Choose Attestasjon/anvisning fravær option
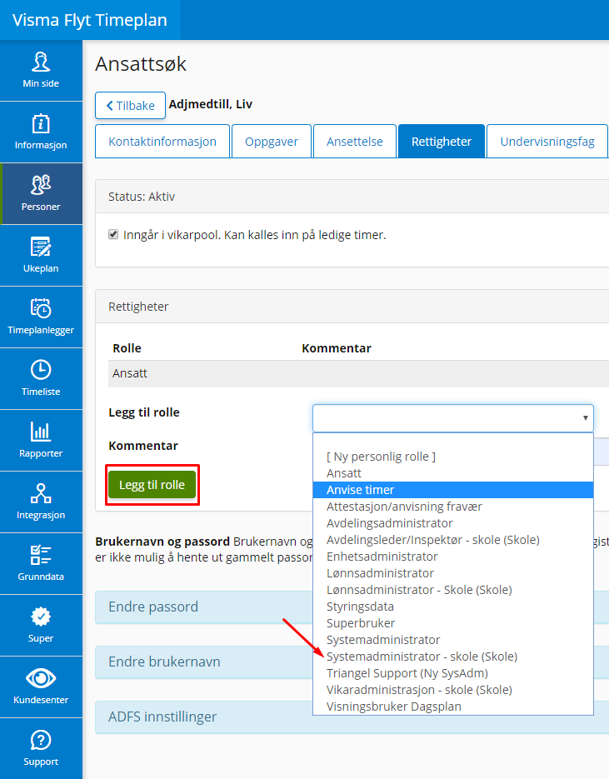This screenshot has height=779, width=609. (453, 507)
